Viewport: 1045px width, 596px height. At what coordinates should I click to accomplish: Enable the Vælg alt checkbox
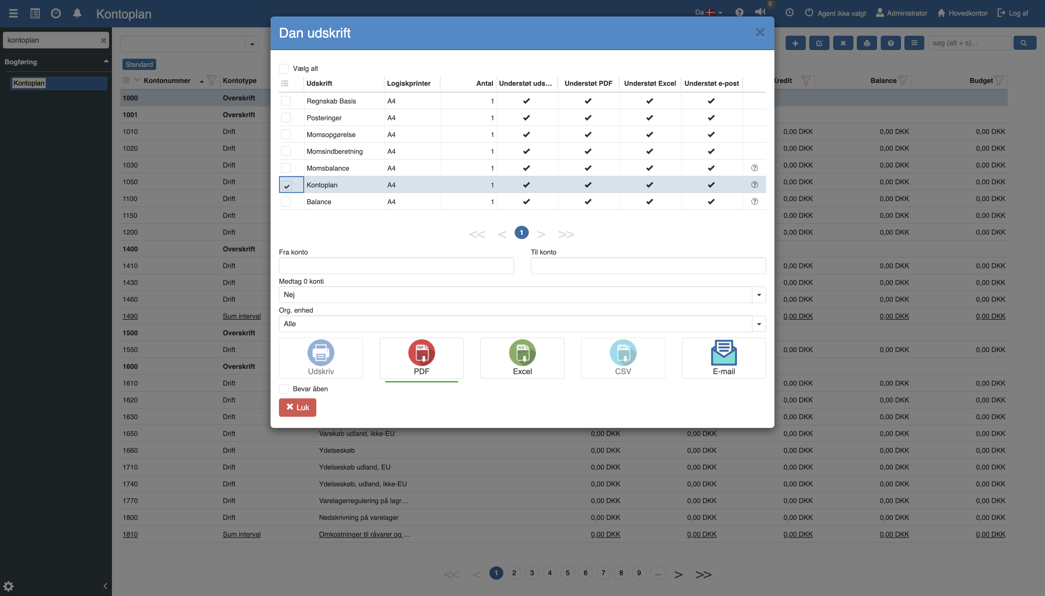pyautogui.click(x=284, y=68)
